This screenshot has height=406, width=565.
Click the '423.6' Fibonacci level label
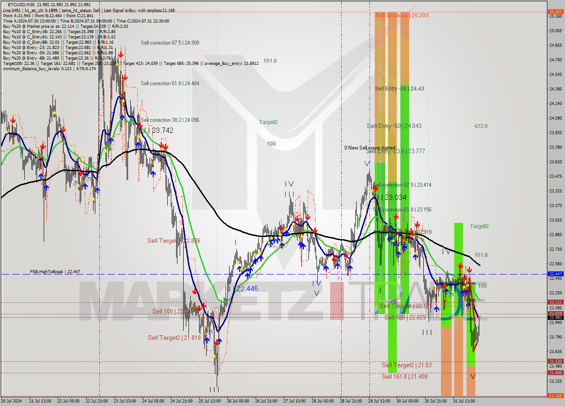[481, 126]
